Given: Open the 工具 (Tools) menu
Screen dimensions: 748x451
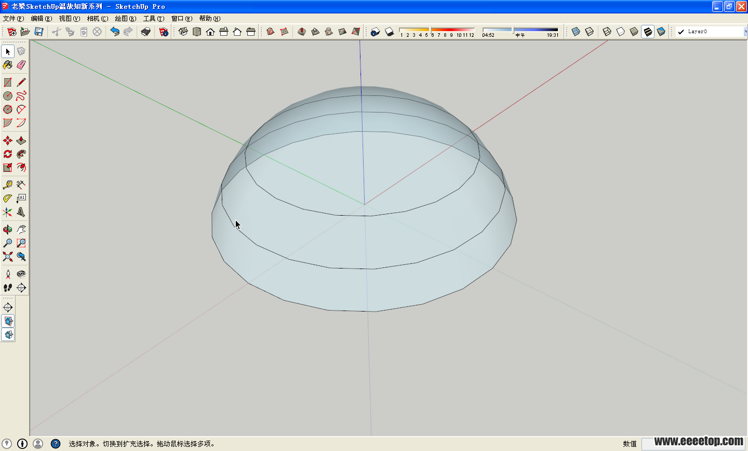Looking at the screenshot, I should coord(154,19).
